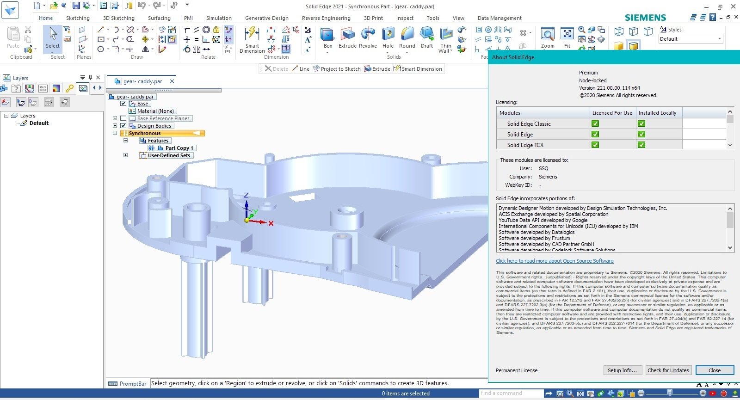The width and height of the screenshot is (740, 400).
Task: Toggle Design Bodies visibility checkbox
Action: tap(123, 126)
